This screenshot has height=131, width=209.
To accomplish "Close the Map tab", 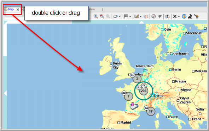I will click(18, 10).
